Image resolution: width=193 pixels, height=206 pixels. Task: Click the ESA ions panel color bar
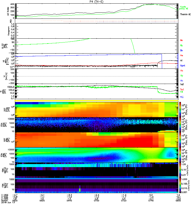pos(180,125)
